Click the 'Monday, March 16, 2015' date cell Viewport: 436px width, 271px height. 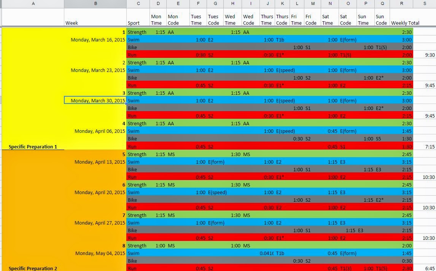(95, 40)
